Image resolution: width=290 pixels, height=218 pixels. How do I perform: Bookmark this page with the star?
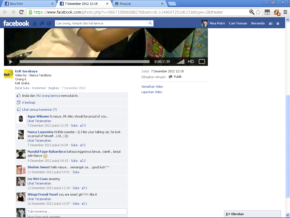(258, 12)
